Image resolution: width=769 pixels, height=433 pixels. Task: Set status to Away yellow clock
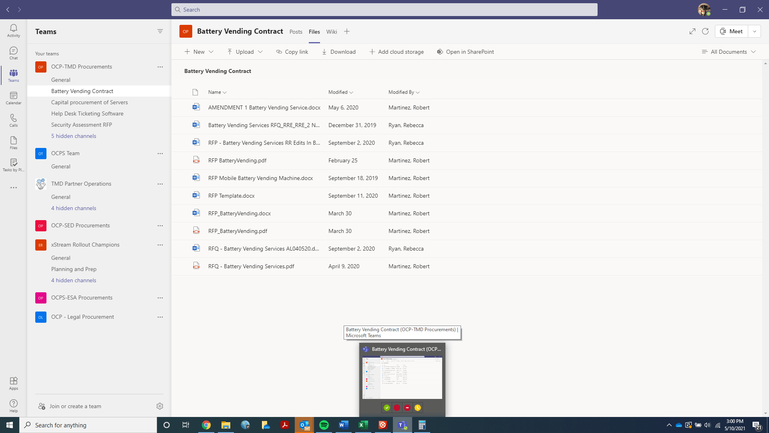pos(418,408)
